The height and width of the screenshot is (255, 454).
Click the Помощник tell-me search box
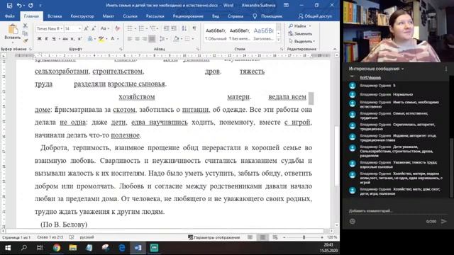click(268, 16)
